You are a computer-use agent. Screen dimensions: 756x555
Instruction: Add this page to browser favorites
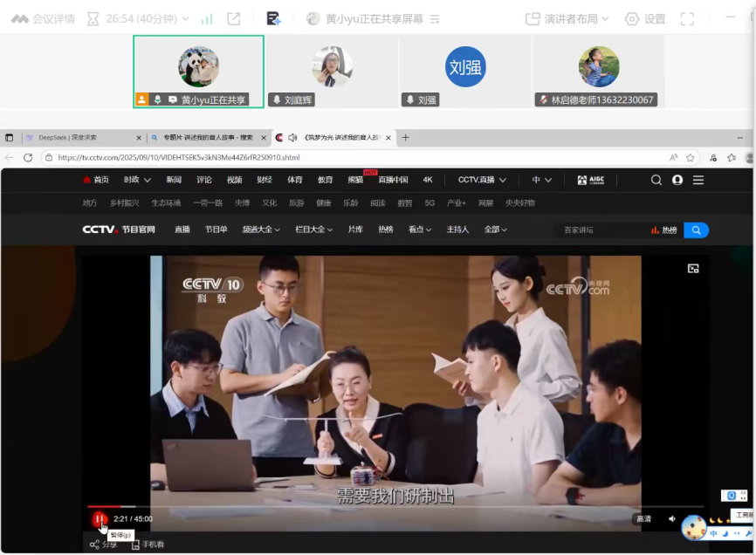click(691, 157)
